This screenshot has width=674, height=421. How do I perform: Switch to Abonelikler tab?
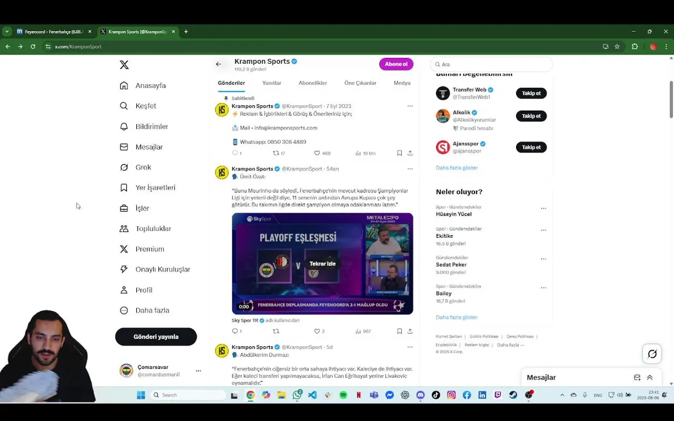tap(313, 83)
